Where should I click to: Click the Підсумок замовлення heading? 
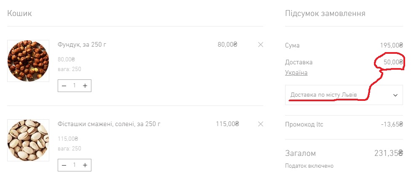coord(325,13)
